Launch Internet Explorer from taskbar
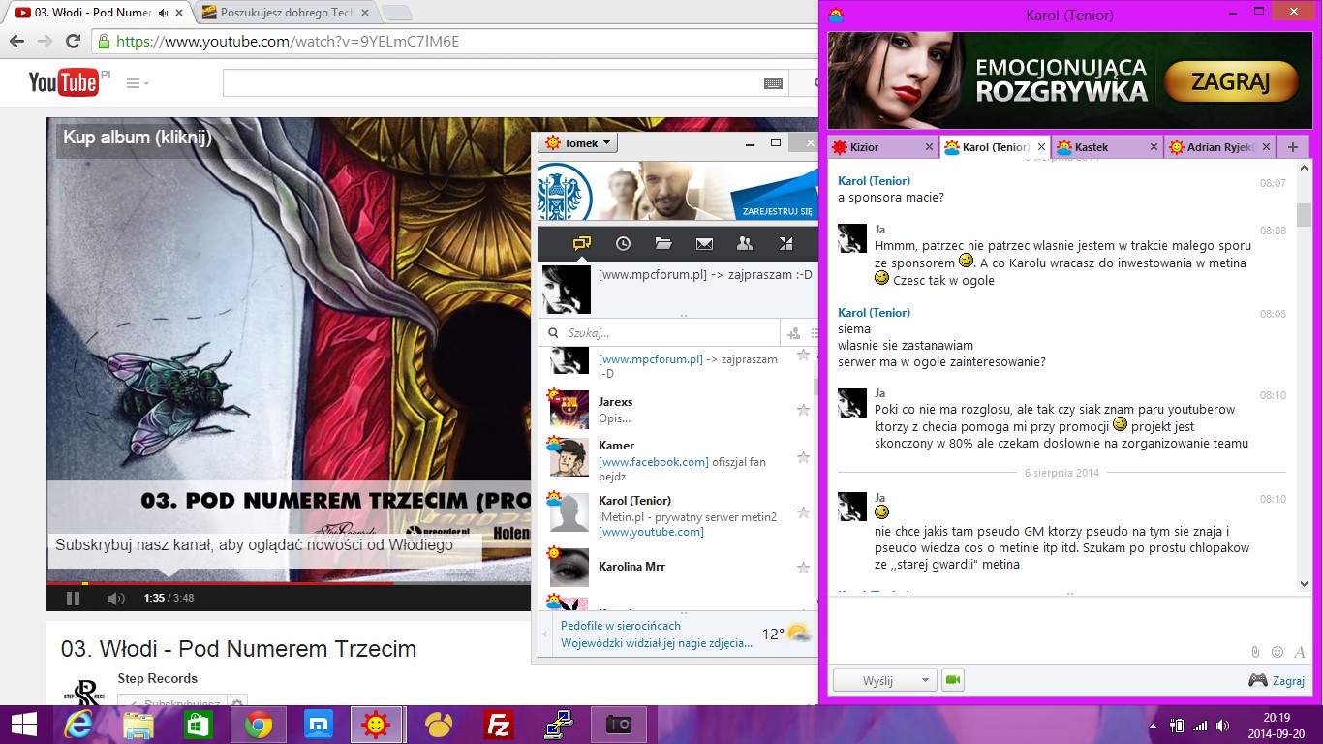This screenshot has width=1323, height=744. (79, 725)
